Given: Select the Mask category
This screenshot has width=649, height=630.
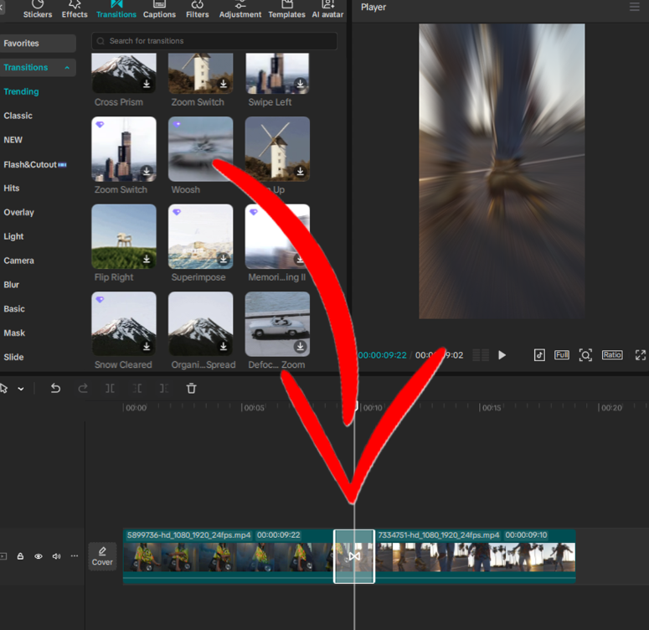Looking at the screenshot, I should tap(14, 333).
